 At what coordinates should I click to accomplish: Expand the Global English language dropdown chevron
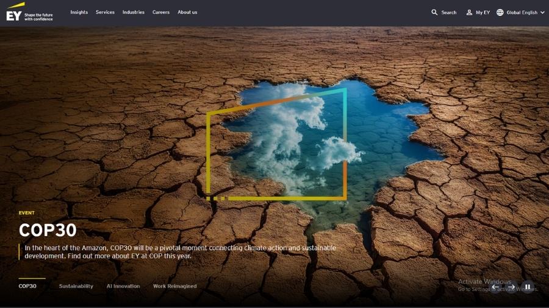[x=542, y=12]
